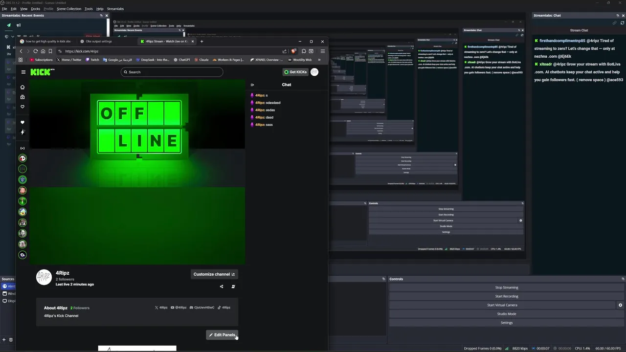Click the browser home button

(43, 51)
